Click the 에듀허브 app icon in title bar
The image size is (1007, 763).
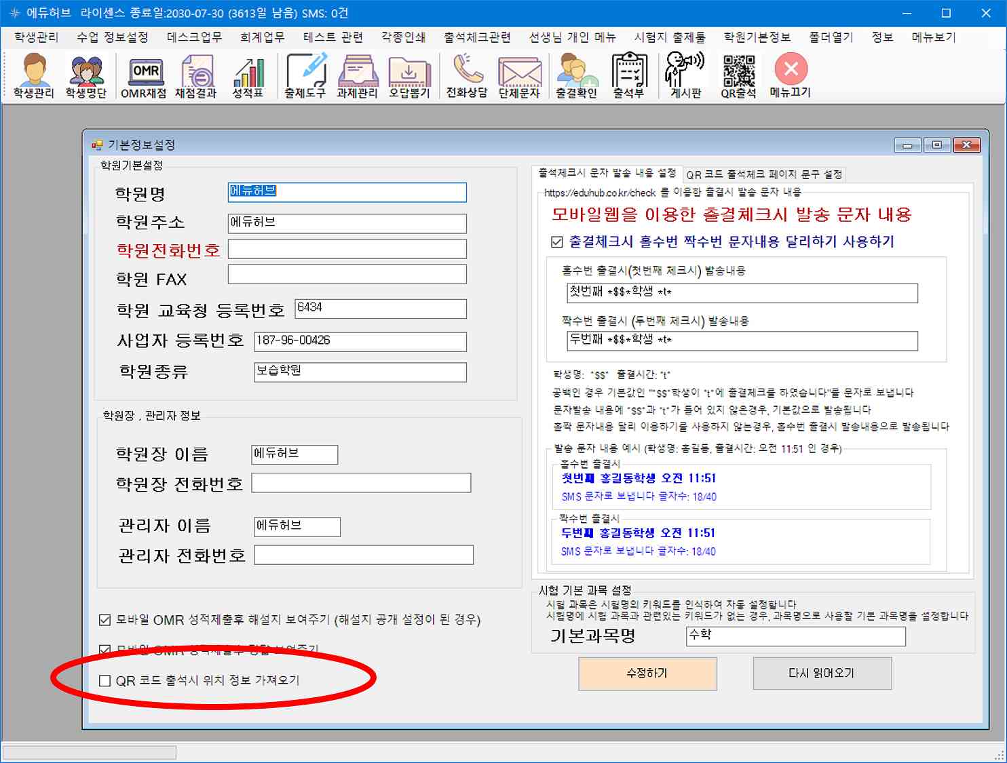pos(14,13)
